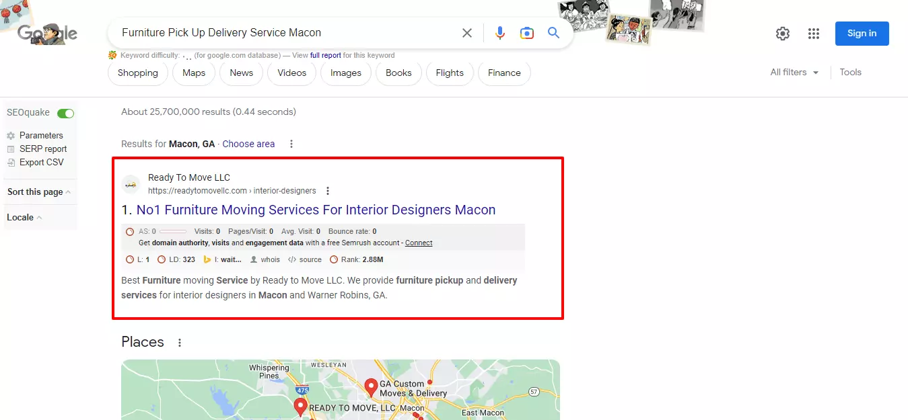
Task: Click the LD: 323 value
Action: click(182, 259)
